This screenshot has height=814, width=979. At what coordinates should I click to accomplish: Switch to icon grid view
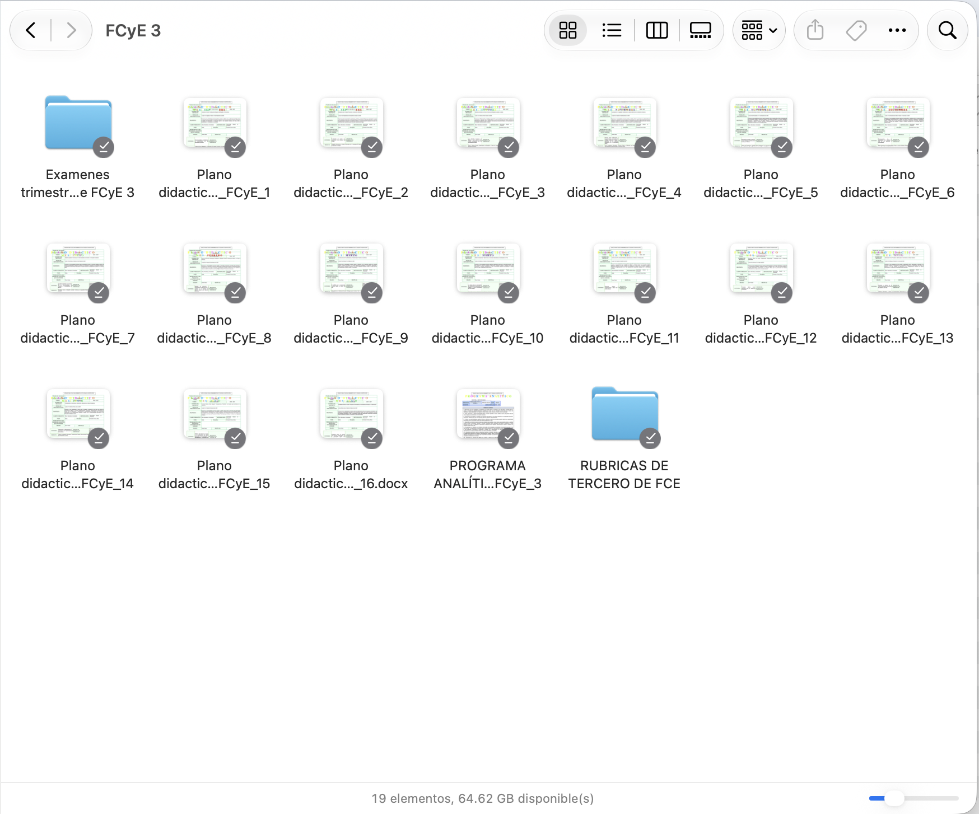(568, 30)
